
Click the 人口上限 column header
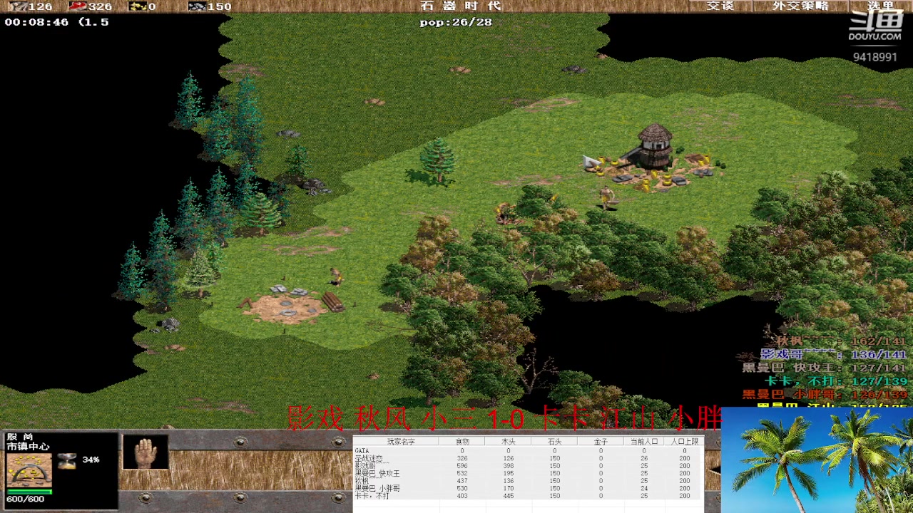[x=685, y=442]
